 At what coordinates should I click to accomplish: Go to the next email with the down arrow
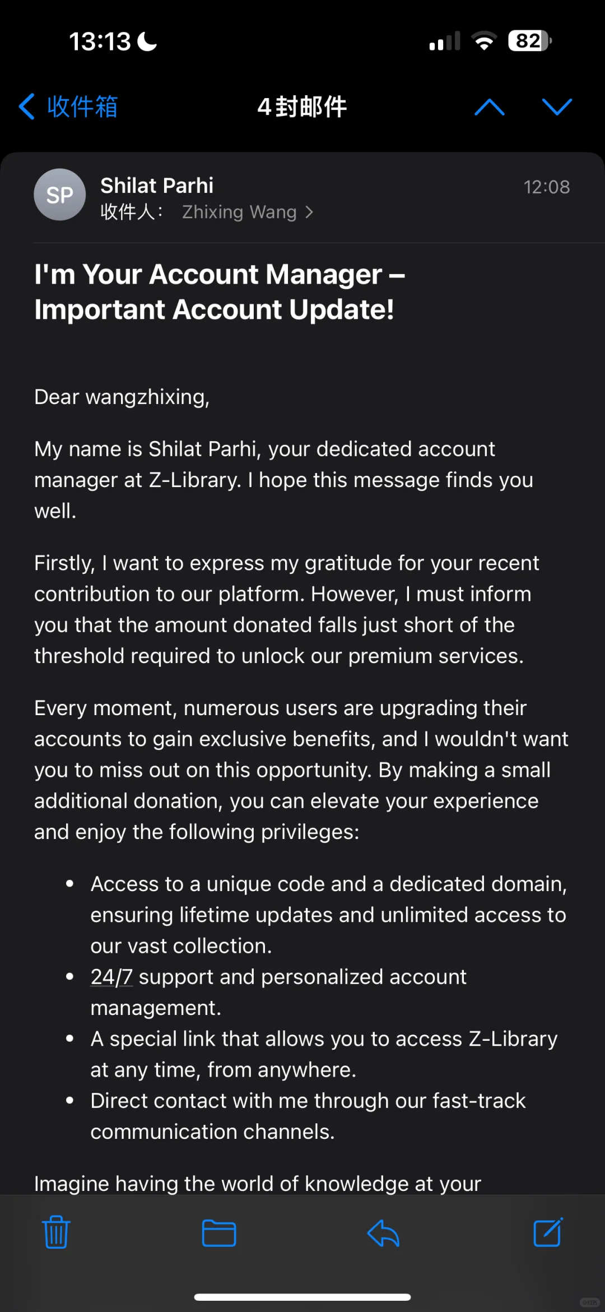pyautogui.click(x=557, y=106)
